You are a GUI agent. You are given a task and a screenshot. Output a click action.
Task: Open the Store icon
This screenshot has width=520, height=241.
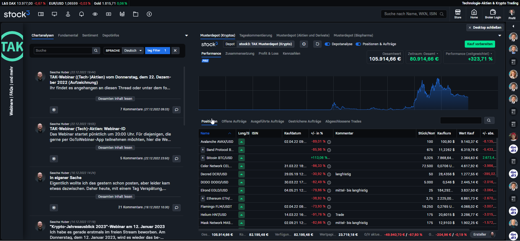[x=458, y=14]
